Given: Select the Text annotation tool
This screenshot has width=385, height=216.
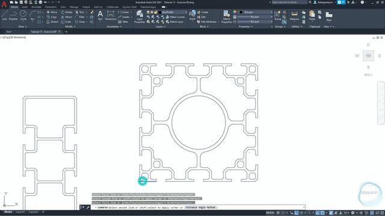Looking at the screenshot, I should point(100,15).
